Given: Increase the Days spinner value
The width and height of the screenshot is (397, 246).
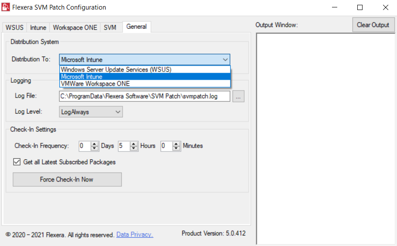Looking at the screenshot, I should [x=95, y=144].
